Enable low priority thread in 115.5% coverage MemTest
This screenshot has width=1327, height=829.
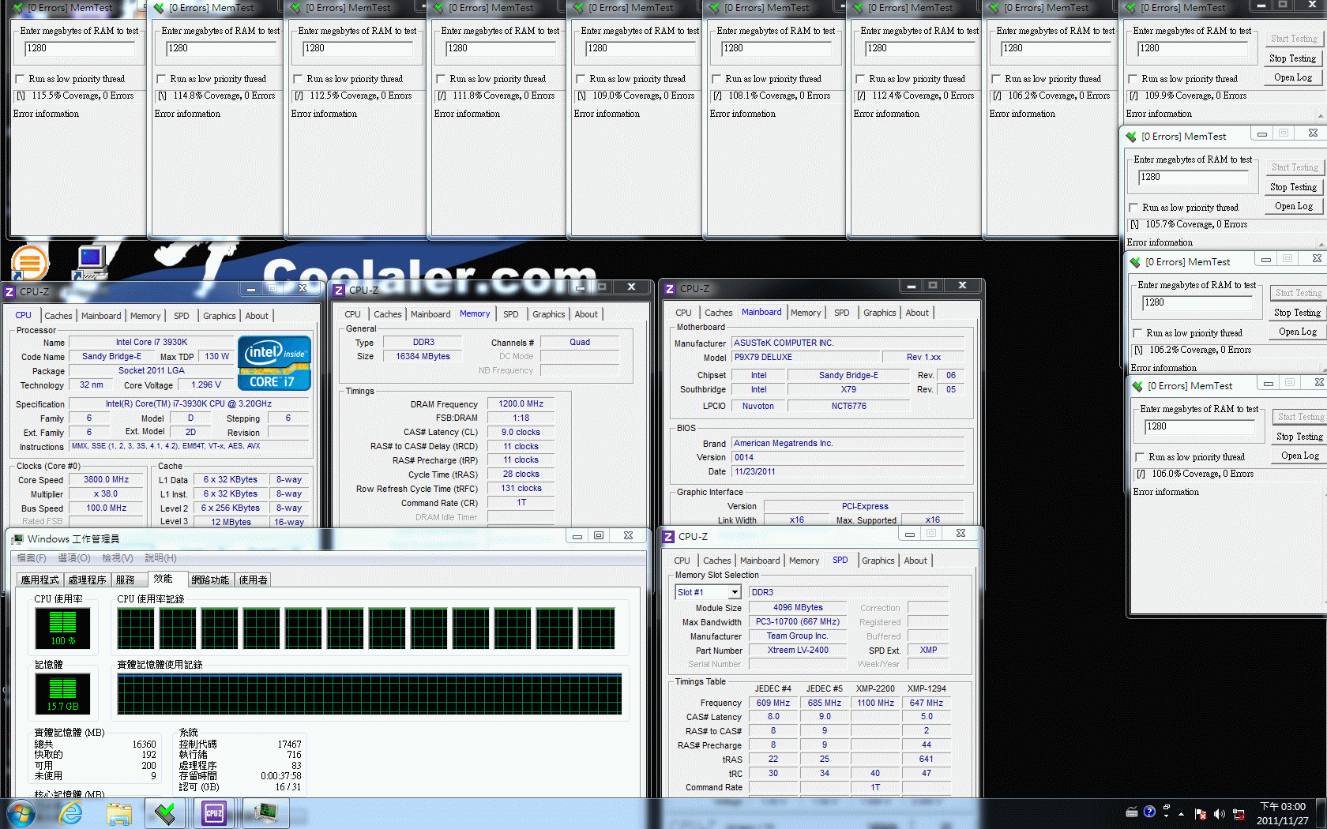point(21,79)
